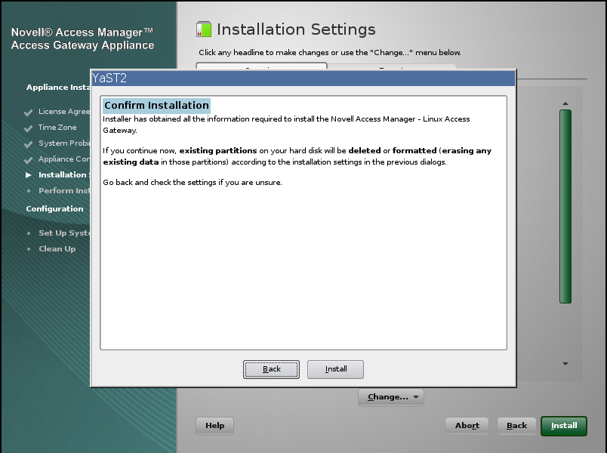
Task: Click the System Probing checkmark icon
Action: (x=28, y=144)
